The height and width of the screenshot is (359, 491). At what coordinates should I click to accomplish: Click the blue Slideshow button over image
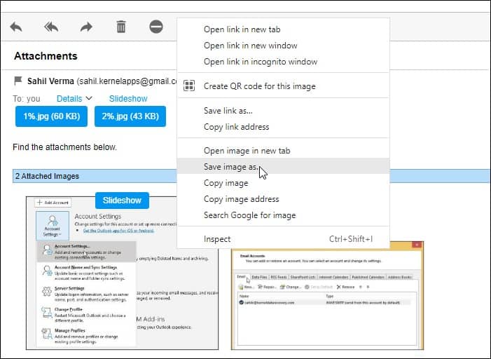tap(122, 201)
